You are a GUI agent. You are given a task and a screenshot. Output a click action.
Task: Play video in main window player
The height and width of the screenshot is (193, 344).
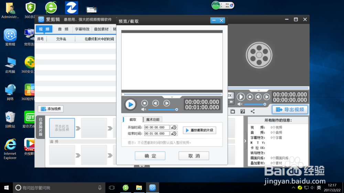pos(241,97)
